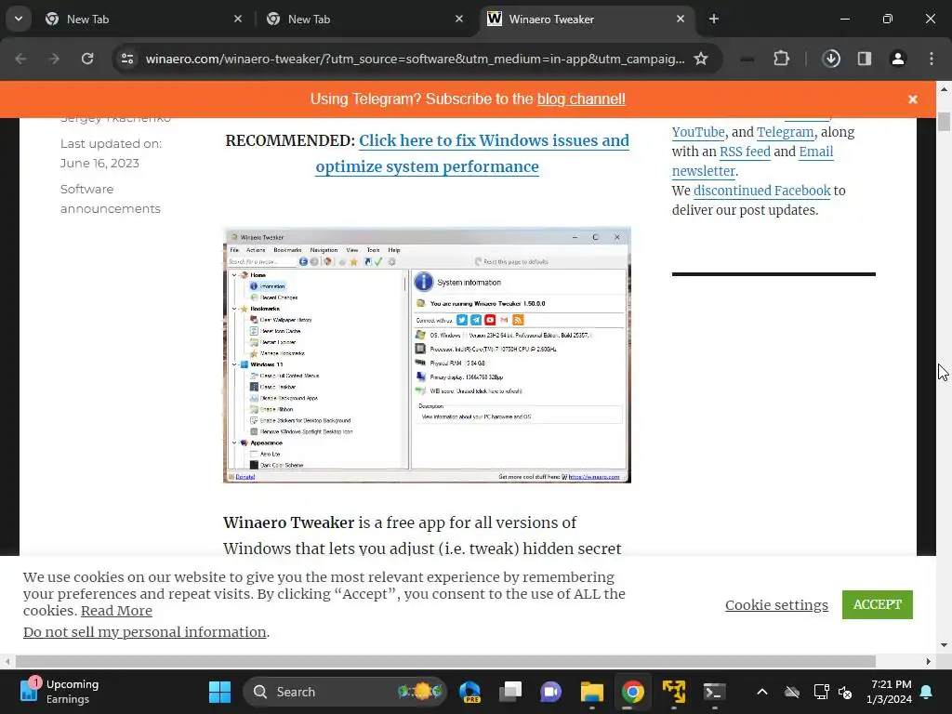Open the Windows Start menu

coord(219,692)
